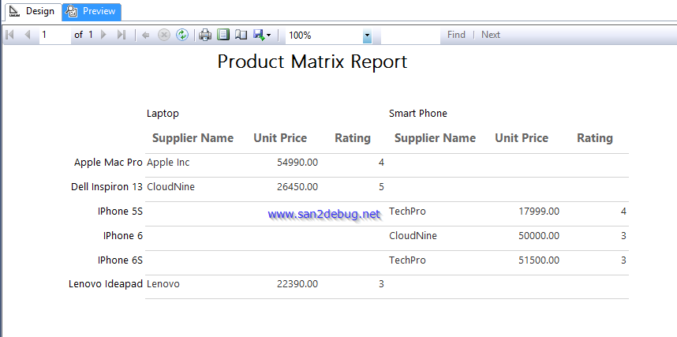The height and width of the screenshot is (337, 677).
Task: Print the report
Action: 205,35
